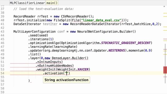Click .learningRate(learningRate) on line 47
Image resolution: width=167 pixels, height=94 pixels.
pyautogui.click(x=53, y=47)
